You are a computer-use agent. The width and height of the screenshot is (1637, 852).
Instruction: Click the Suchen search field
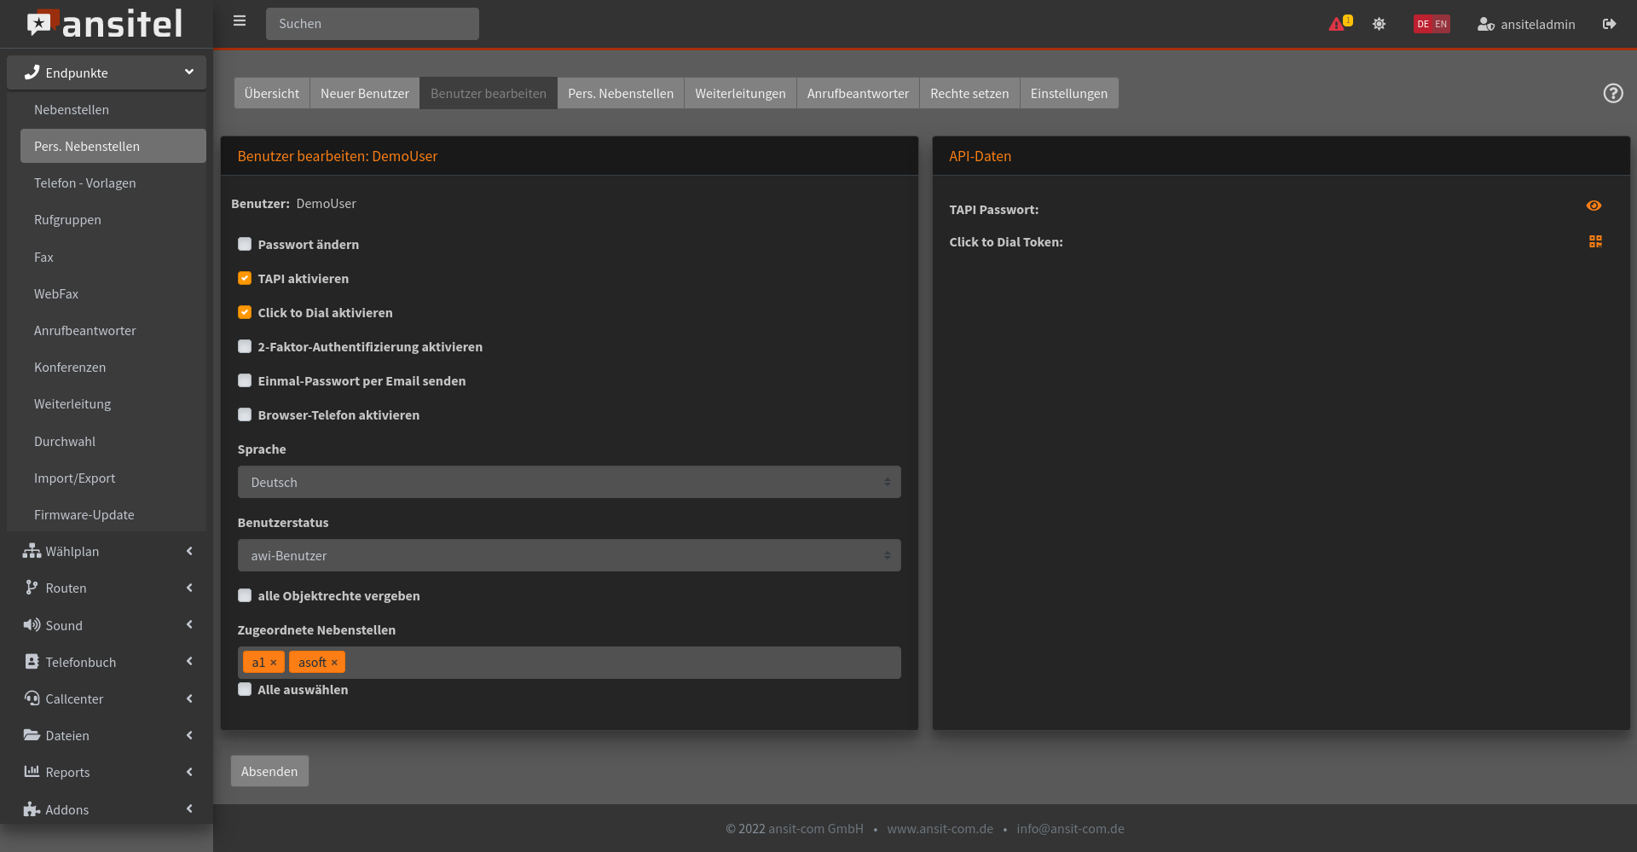click(x=373, y=24)
